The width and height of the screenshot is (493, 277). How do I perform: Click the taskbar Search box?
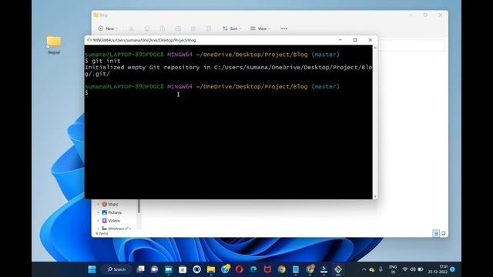[x=116, y=269]
